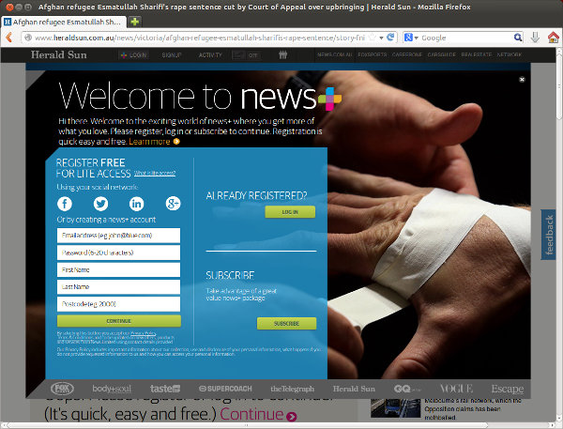Image resolution: width=563 pixels, height=429 pixels.
Task: Click the First Name input field
Action: click(118, 269)
